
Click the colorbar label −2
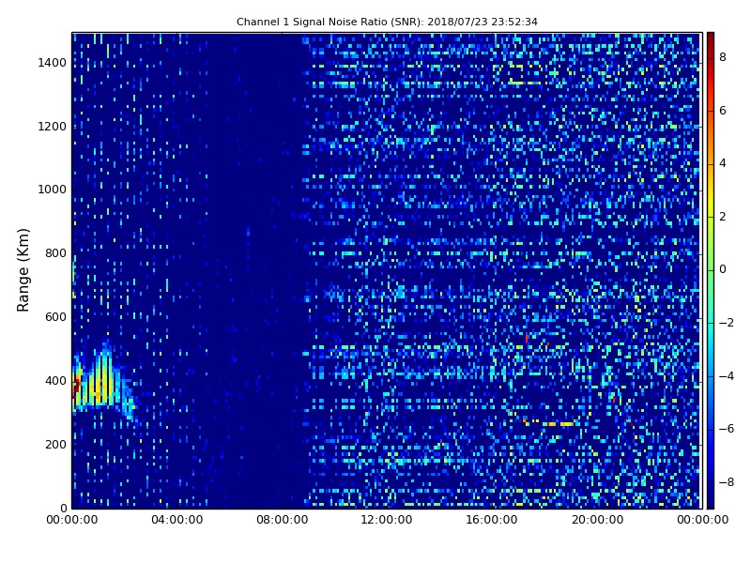(x=726, y=323)
